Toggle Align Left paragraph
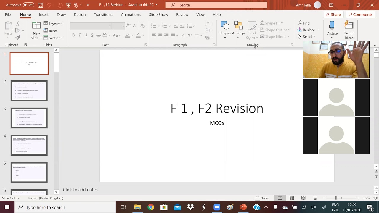Viewport: 379px width, 213px height. 153,35
